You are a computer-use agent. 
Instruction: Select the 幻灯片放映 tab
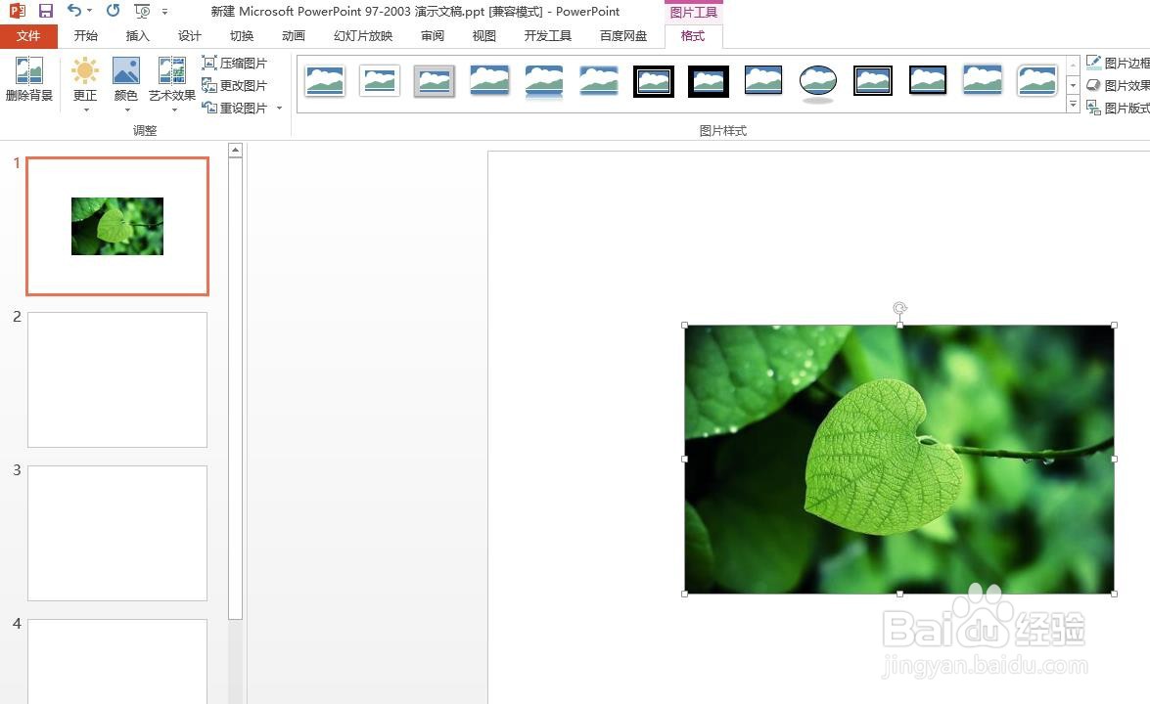coord(363,36)
